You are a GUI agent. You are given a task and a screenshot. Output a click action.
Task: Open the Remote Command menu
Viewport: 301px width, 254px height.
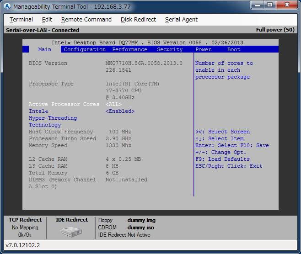(x=86, y=20)
